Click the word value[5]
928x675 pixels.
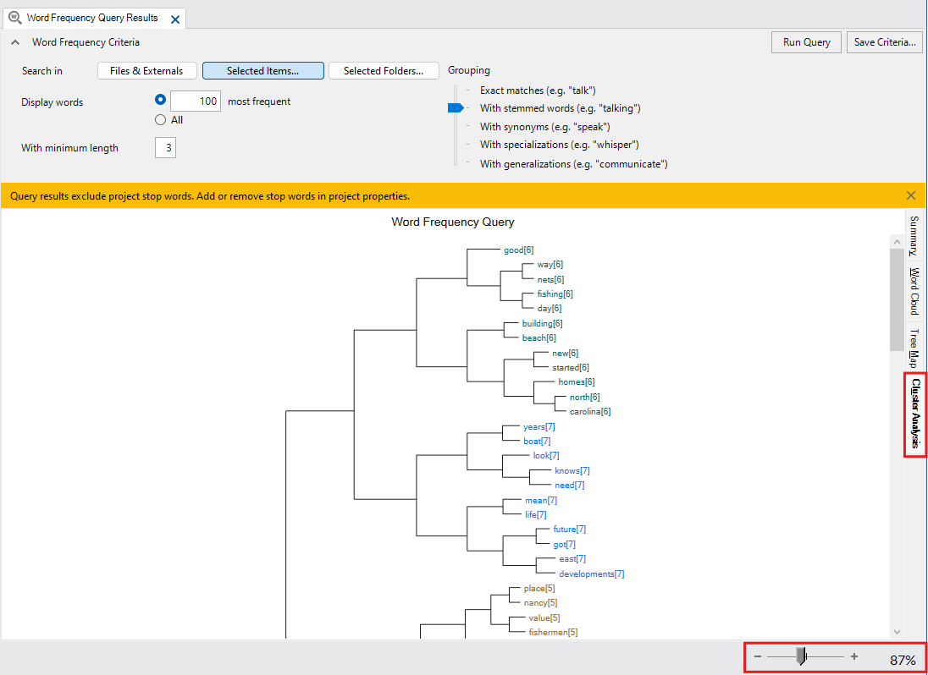coord(544,617)
